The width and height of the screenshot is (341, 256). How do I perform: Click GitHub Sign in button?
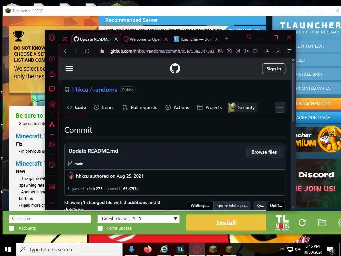[274, 69]
